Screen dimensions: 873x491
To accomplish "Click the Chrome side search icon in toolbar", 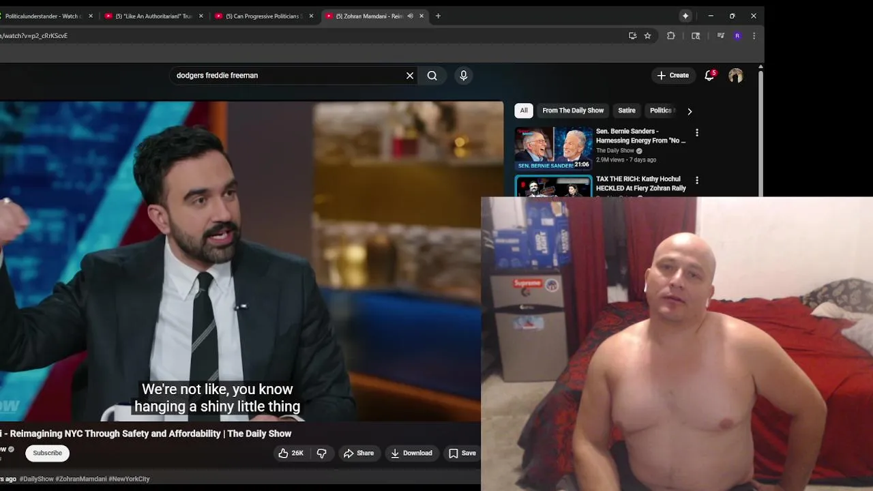I will tap(696, 36).
